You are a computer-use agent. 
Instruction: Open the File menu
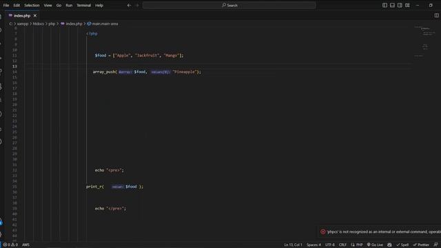pos(6,5)
